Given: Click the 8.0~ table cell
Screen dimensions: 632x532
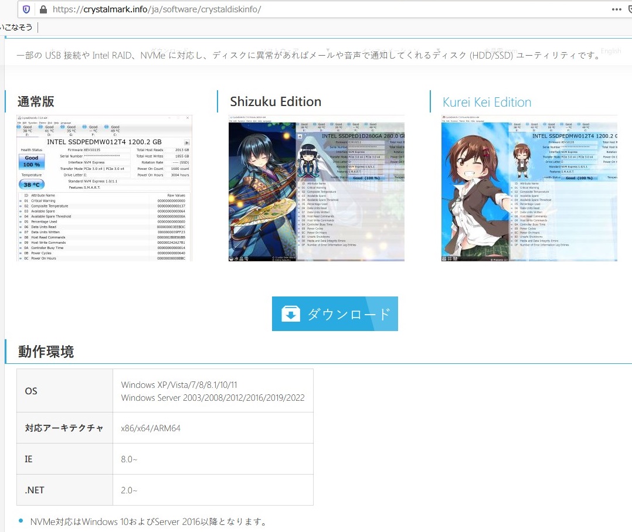Looking at the screenshot, I should point(213,459).
